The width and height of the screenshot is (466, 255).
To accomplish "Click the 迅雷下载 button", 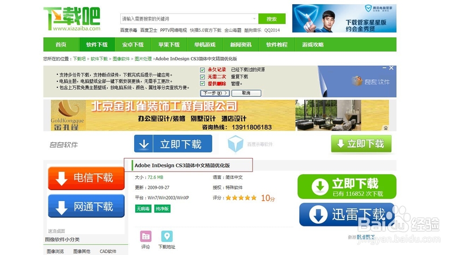I will (347, 214).
